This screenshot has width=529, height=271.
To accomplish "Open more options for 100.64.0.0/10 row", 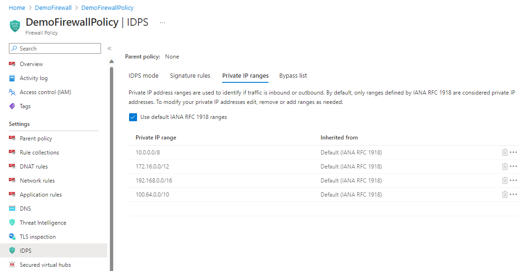I will coord(514,194).
